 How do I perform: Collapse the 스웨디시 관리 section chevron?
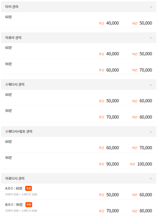pyautogui.click(x=151, y=85)
